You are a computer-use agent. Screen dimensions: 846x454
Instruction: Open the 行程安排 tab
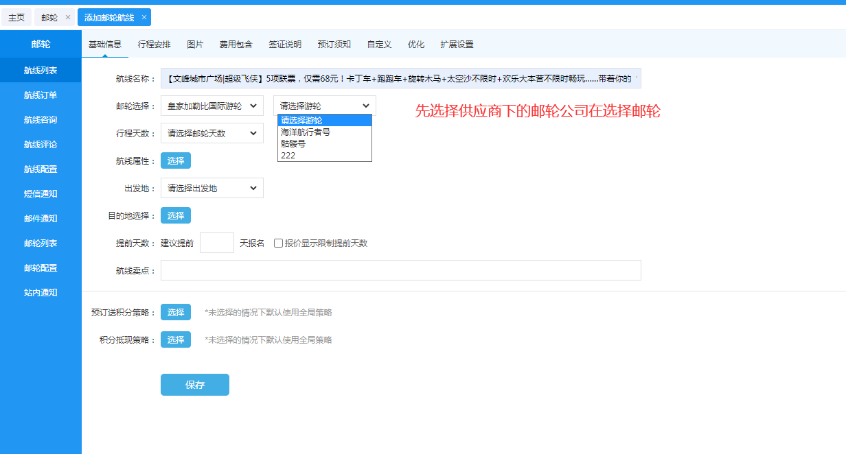[x=154, y=45]
